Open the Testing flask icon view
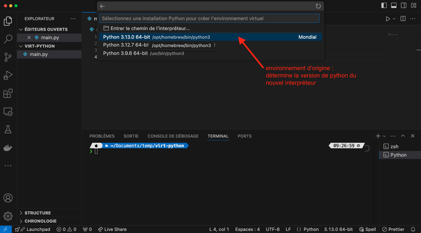The image size is (421, 233). [8, 129]
